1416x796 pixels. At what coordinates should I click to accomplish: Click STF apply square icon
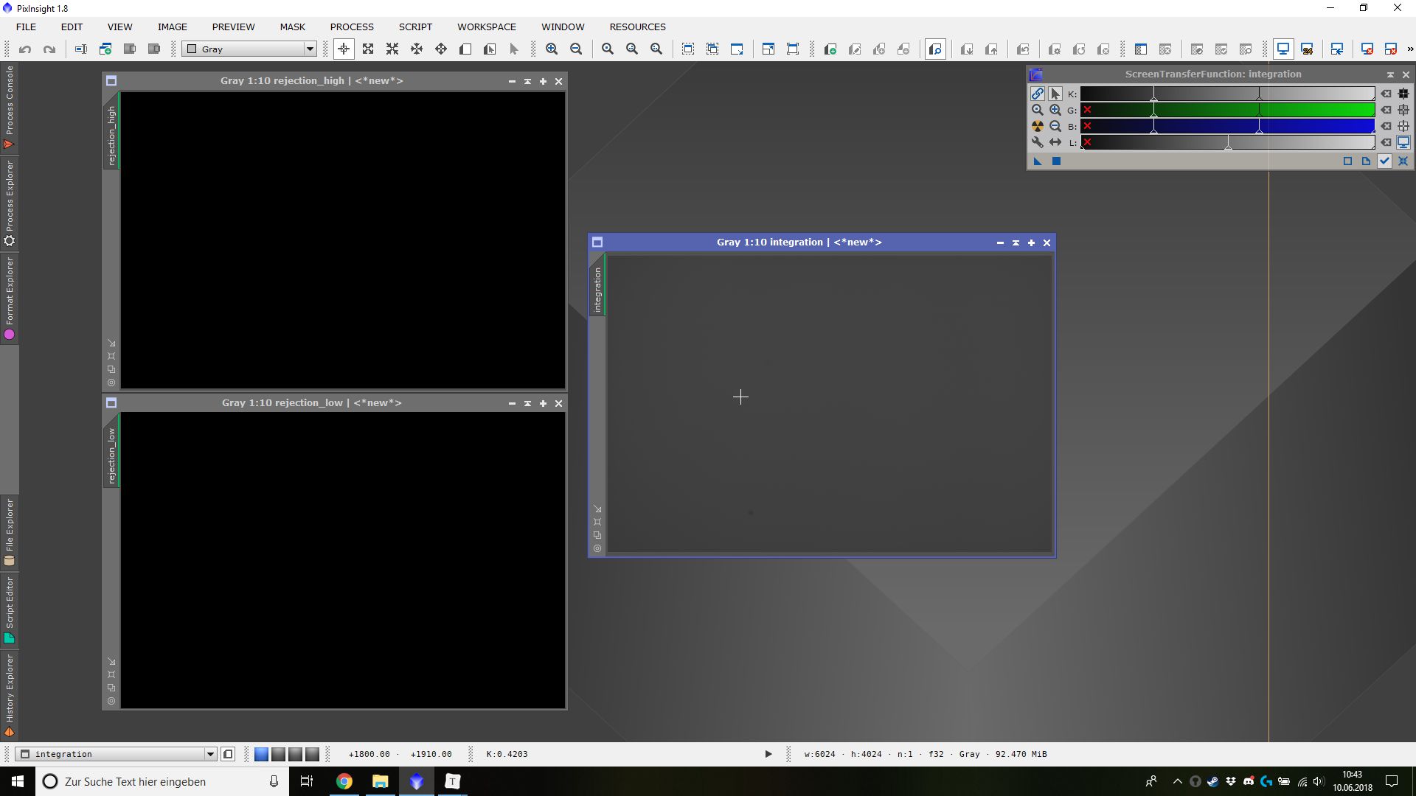pyautogui.click(x=1056, y=161)
